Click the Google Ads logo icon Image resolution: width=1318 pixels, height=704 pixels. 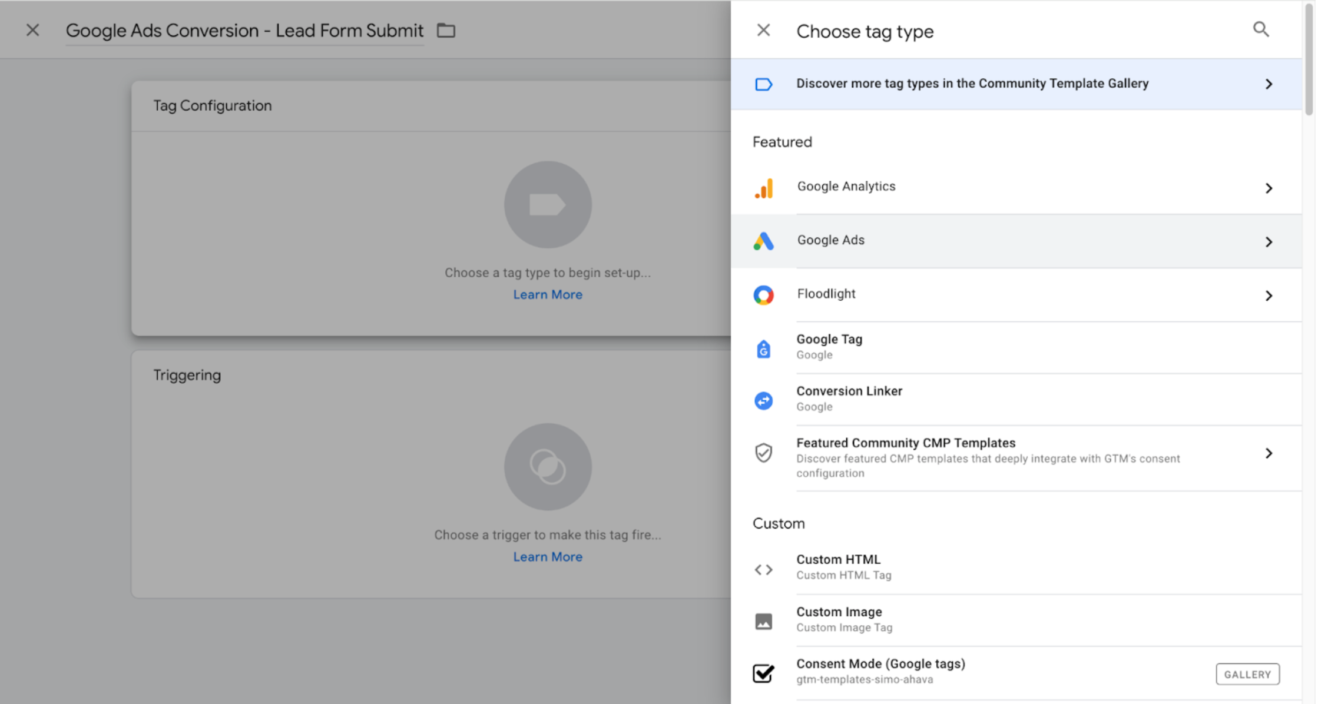coord(764,241)
